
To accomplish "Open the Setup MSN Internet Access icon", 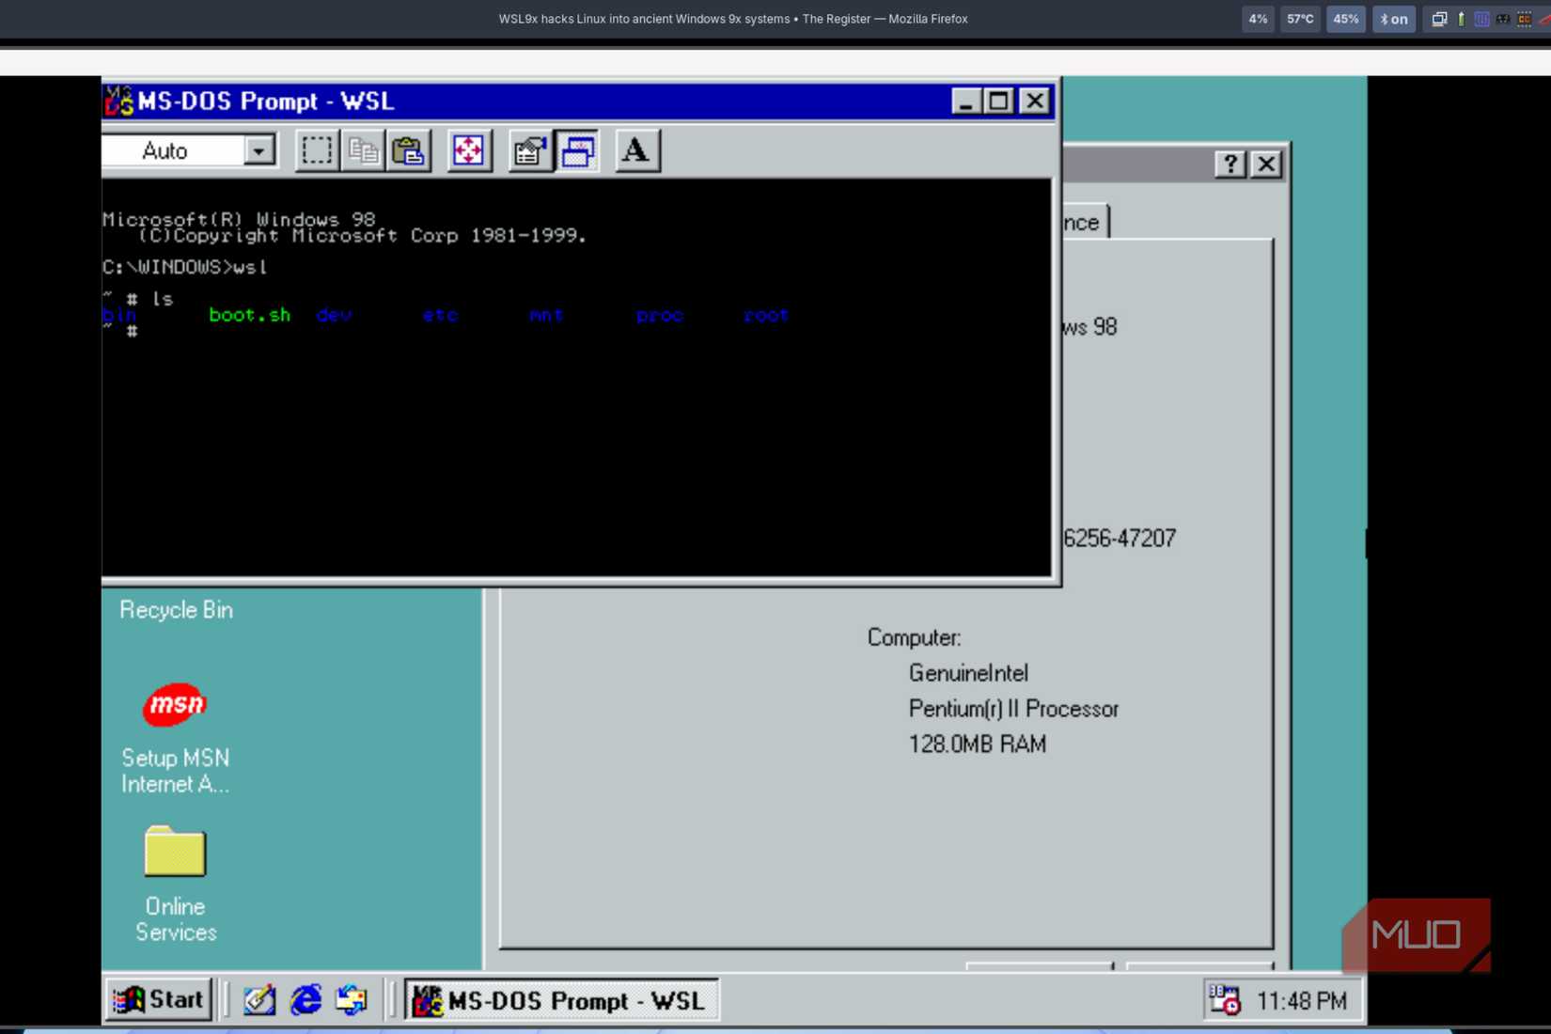I will [175, 705].
